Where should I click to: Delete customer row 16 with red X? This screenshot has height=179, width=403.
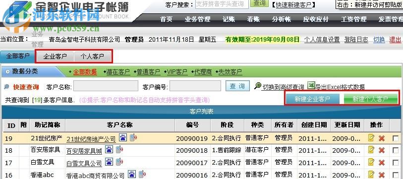click(x=382, y=175)
